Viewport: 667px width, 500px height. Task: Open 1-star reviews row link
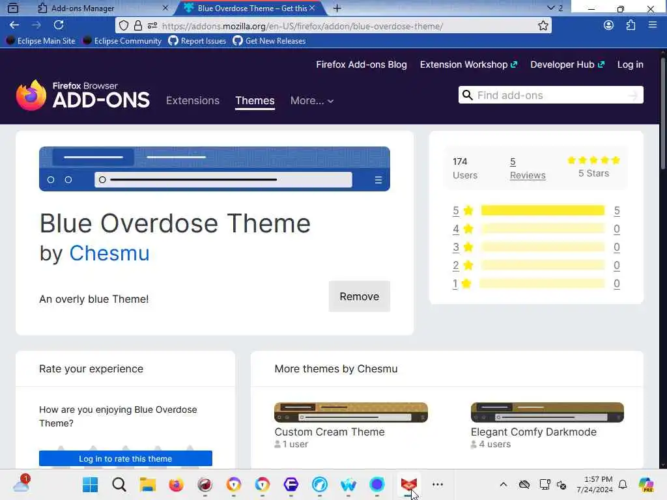(536, 284)
